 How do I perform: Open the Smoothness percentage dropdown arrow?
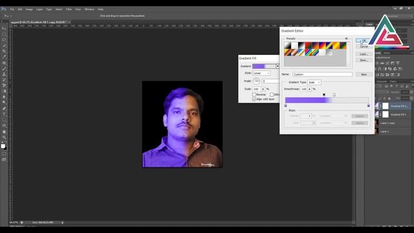click(309, 89)
